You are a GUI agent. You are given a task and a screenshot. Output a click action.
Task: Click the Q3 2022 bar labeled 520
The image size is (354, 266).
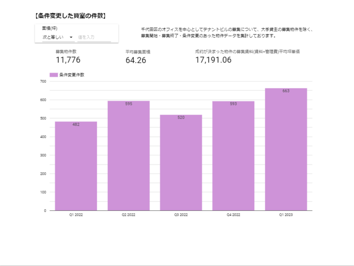(181, 163)
